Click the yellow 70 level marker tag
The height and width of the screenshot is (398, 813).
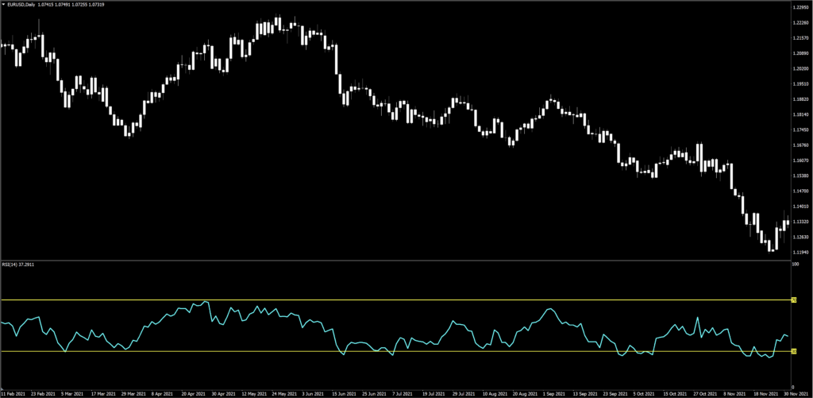pyautogui.click(x=793, y=299)
